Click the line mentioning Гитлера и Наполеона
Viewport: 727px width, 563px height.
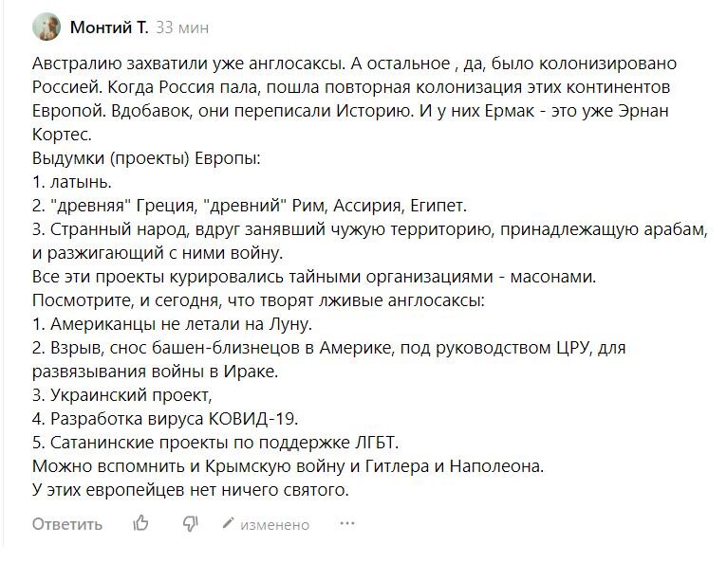[x=288, y=465]
